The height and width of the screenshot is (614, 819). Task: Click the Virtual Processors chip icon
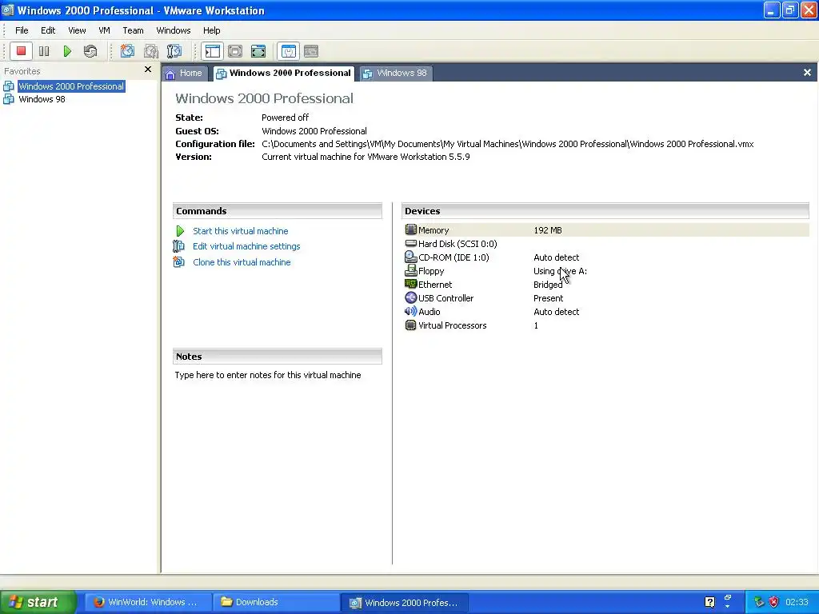pyautogui.click(x=411, y=325)
